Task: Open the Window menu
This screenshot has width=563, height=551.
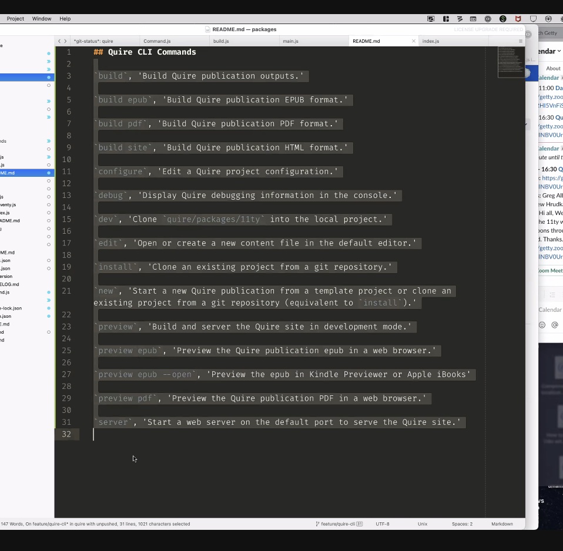Action: (42, 19)
